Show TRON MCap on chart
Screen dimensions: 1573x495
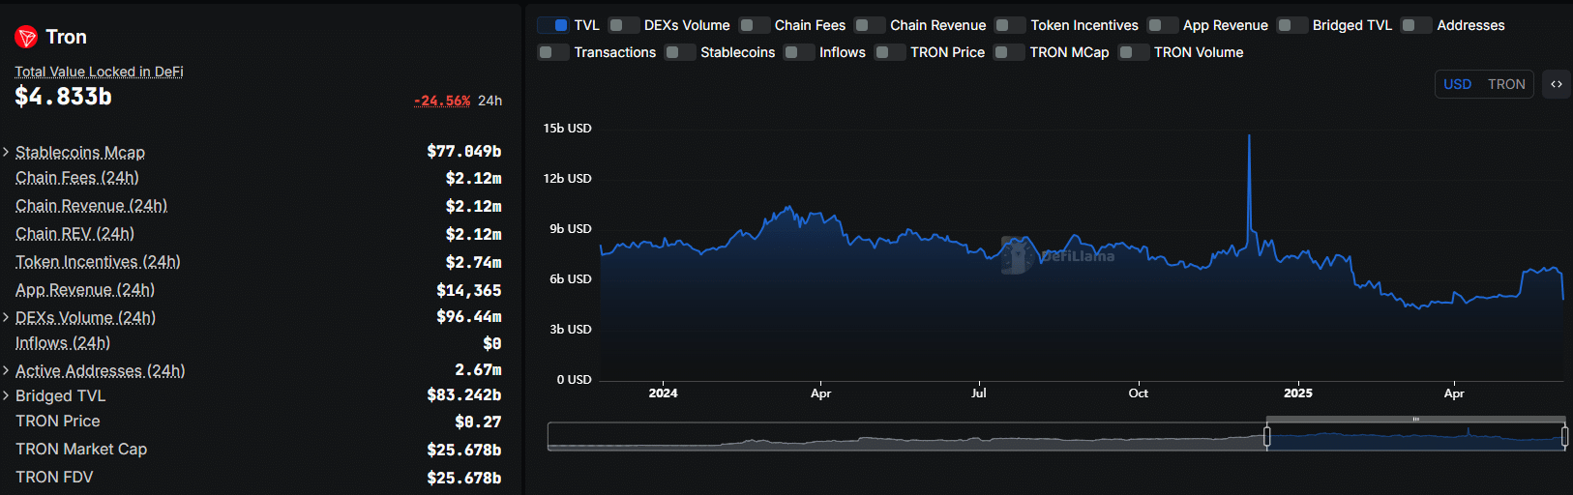point(1009,52)
